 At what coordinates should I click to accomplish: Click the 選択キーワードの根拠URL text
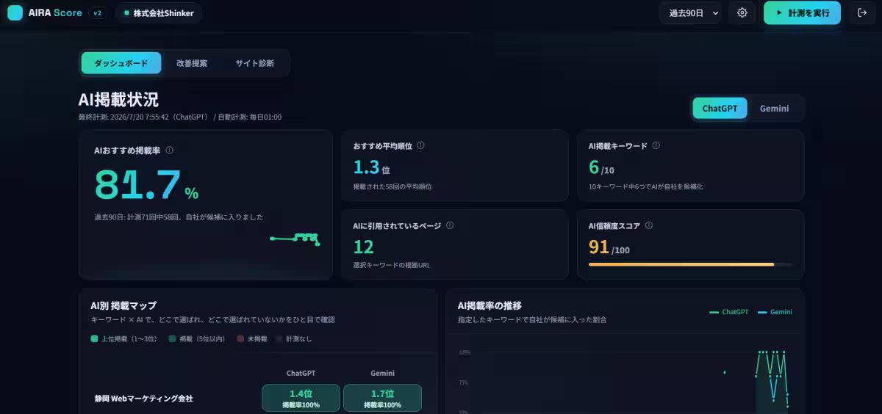tap(392, 265)
